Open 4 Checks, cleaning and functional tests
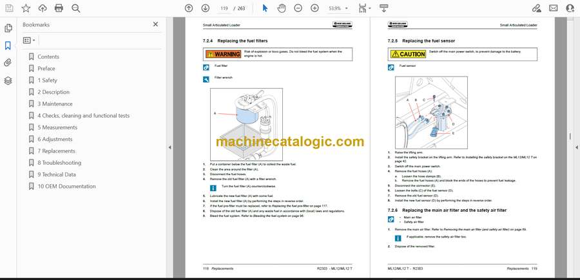This screenshot has height=280, width=580. click(84, 116)
